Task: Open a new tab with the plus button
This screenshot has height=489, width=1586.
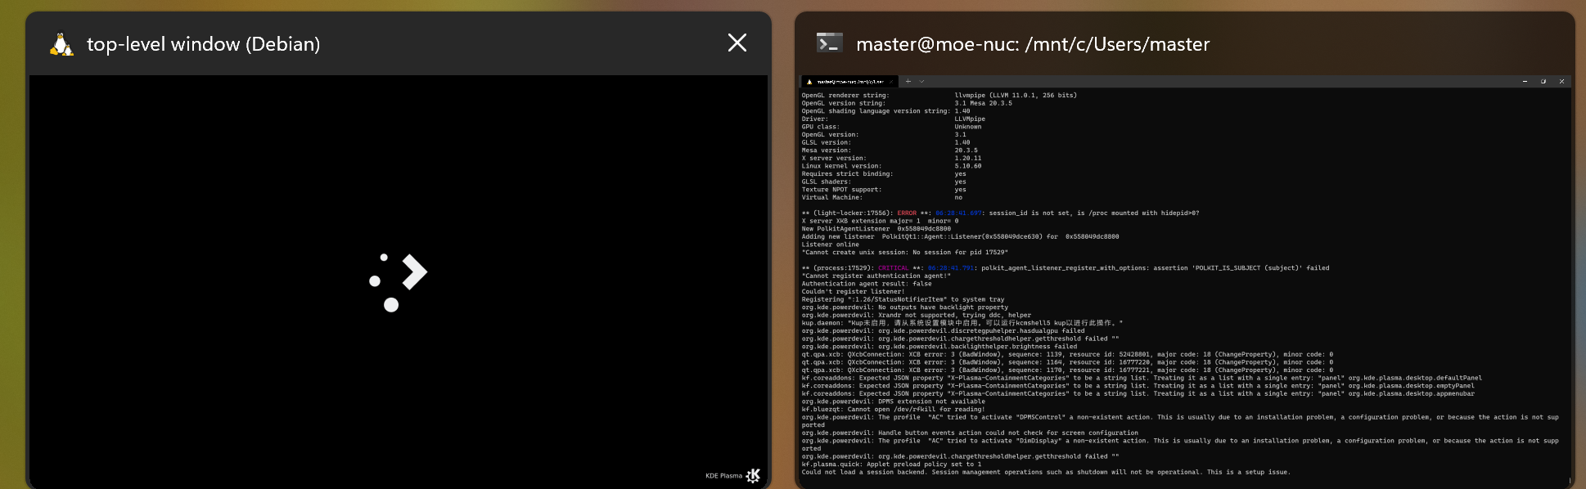Action: pyautogui.click(x=908, y=82)
